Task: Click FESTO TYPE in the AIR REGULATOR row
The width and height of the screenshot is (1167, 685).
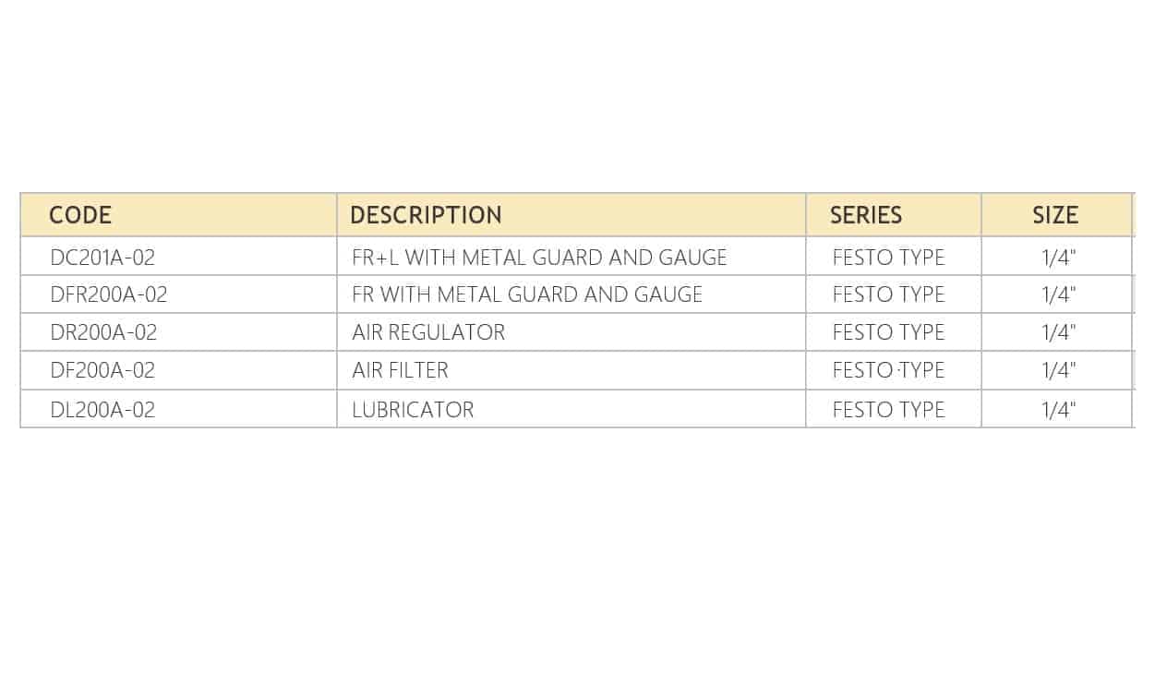Action: (888, 332)
